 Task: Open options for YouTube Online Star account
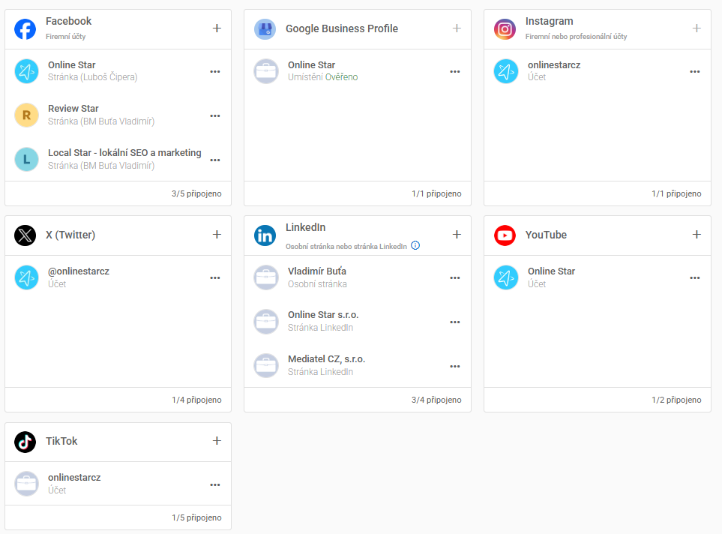(x=695, y=278)
